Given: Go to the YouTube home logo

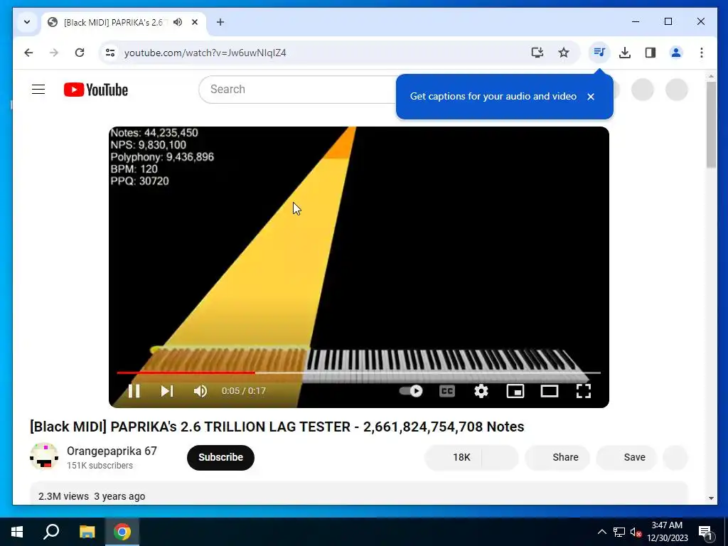Looking at the screenshot, I should click(96, 90).
